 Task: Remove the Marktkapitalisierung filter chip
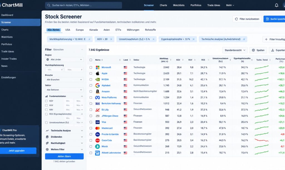[x=89, y=39]
